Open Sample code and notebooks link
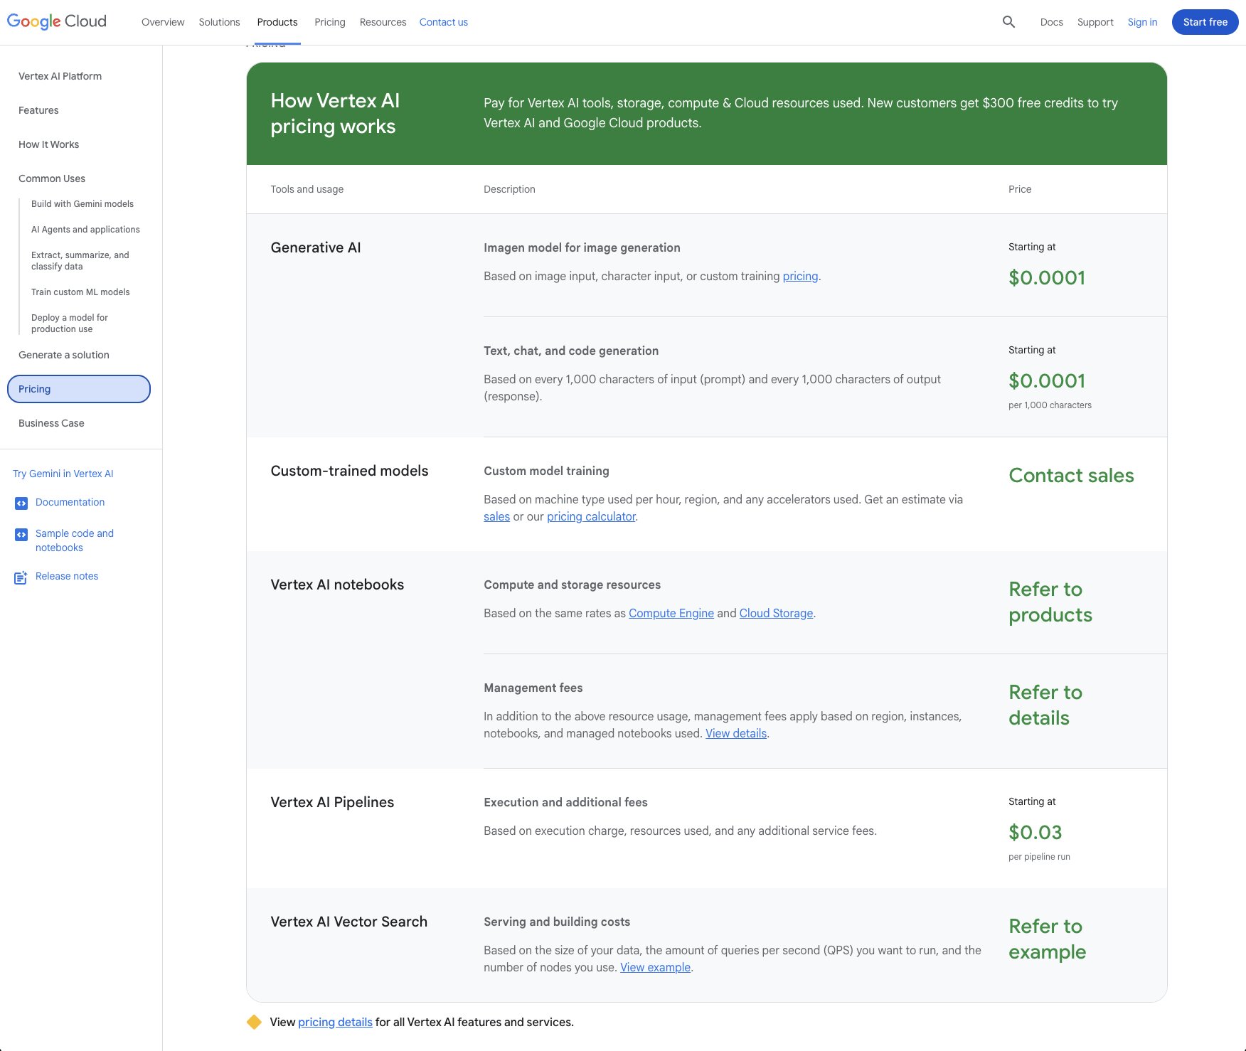 75,540
